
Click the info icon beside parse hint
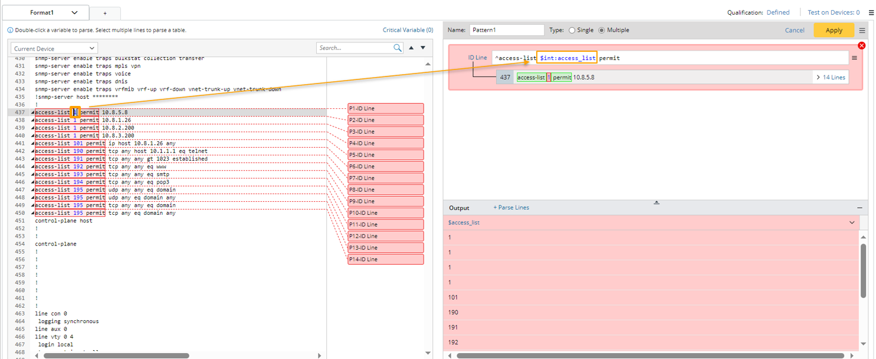click(x=11, y=30)
